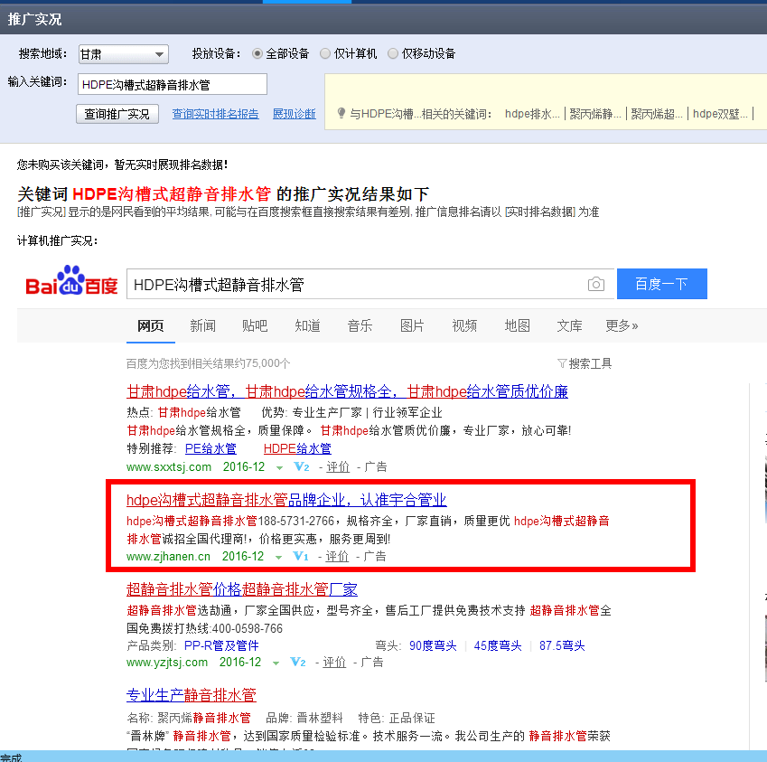Expand the arrow next to www.zjhanen.cn date
767x762 pixels.
click(x=278, y=558)
